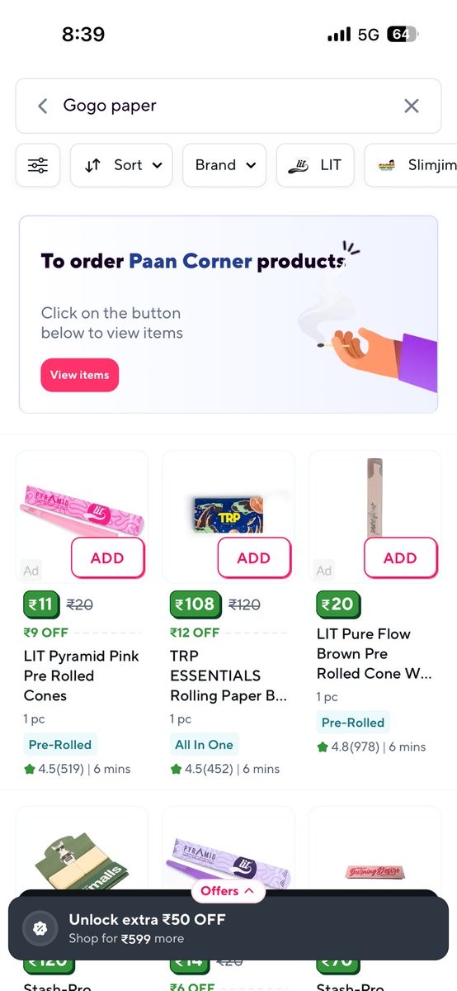Open Unlock extra ₹50 OFF banner
Viewport: 457px width, 991px height.
coord(228,928)
